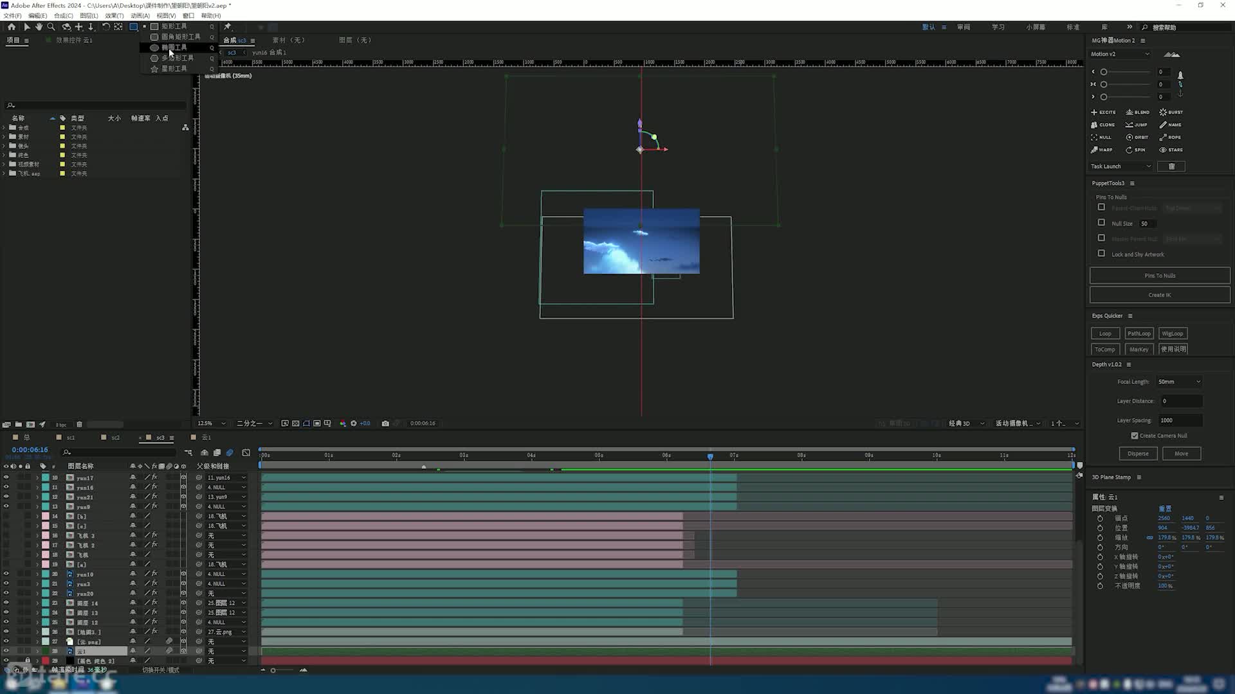The width and height of the screenshot is (1235, 694).
Task: Toggle Lock and Shy Artwork checkbox
Action: click(1101, 254)
